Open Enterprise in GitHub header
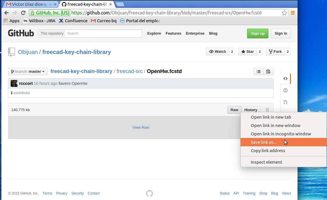Viewport: 327px width, 200px height. click(x=195, y=33)
